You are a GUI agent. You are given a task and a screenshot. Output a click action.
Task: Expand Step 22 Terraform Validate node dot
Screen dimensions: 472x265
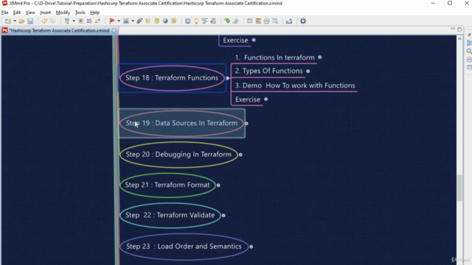coord(223,216)
